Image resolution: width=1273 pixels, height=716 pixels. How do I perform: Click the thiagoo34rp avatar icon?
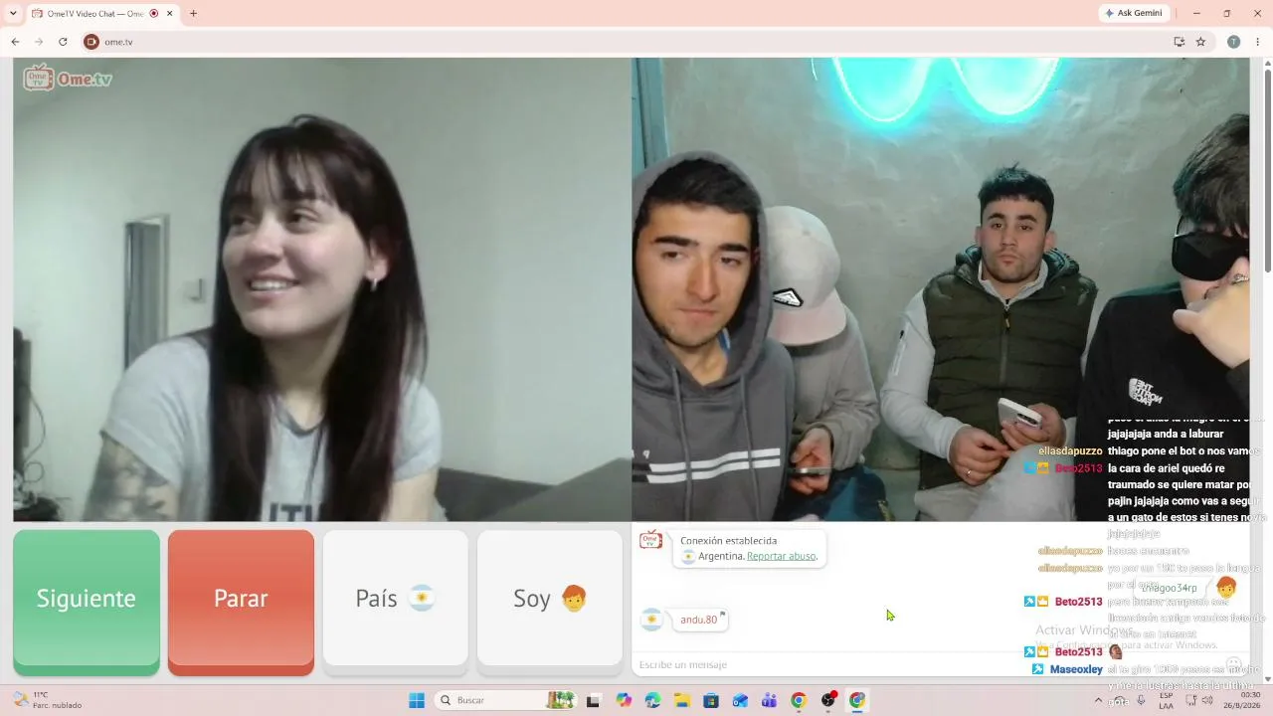(1225, 588)
